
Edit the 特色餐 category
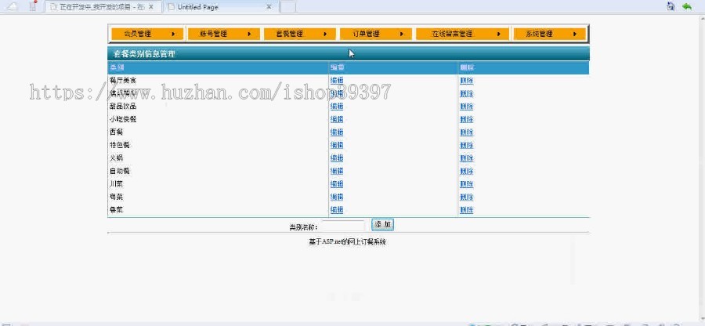(337, 145)
